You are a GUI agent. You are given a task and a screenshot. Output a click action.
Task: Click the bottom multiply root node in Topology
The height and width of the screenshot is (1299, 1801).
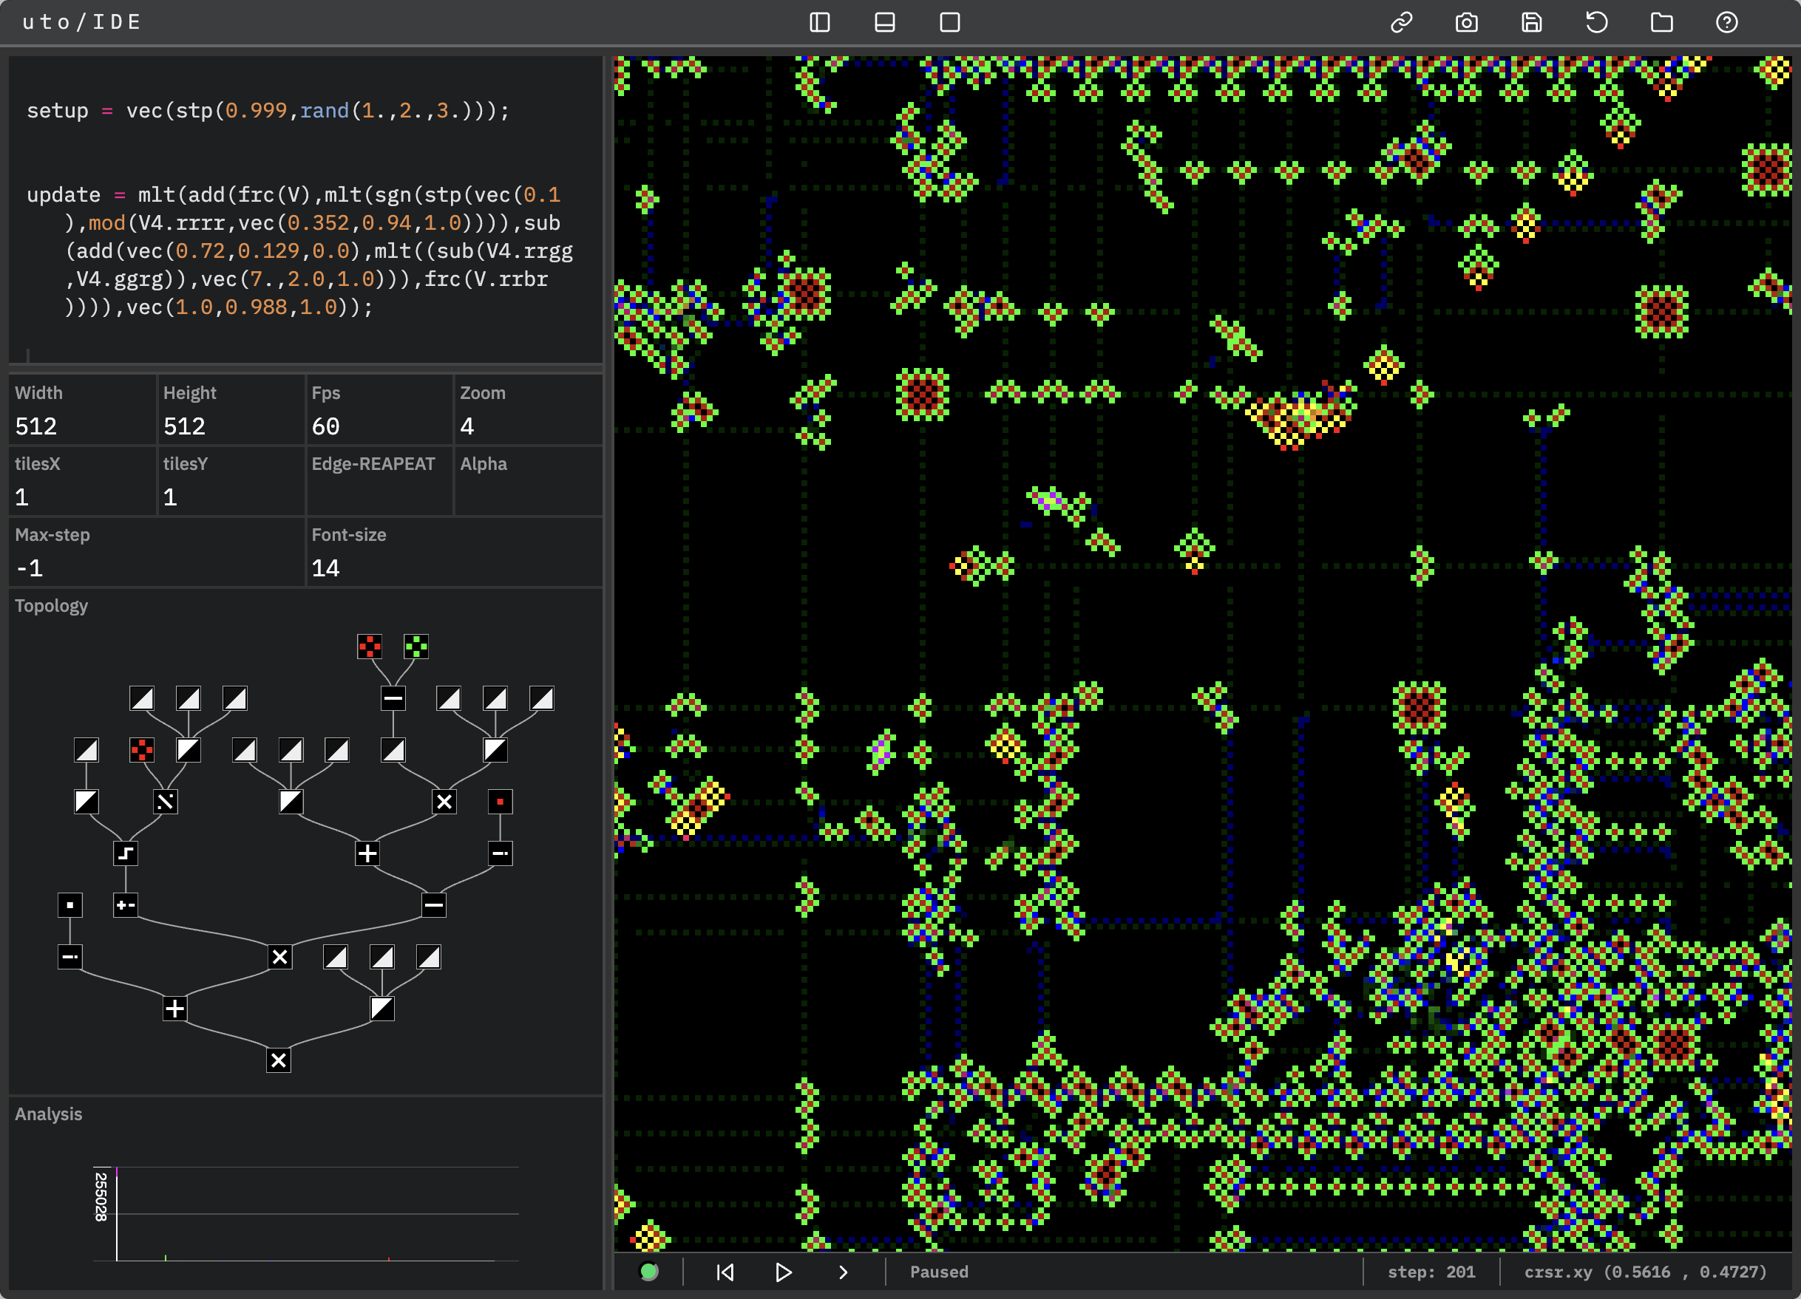[x=279, y=1060]
